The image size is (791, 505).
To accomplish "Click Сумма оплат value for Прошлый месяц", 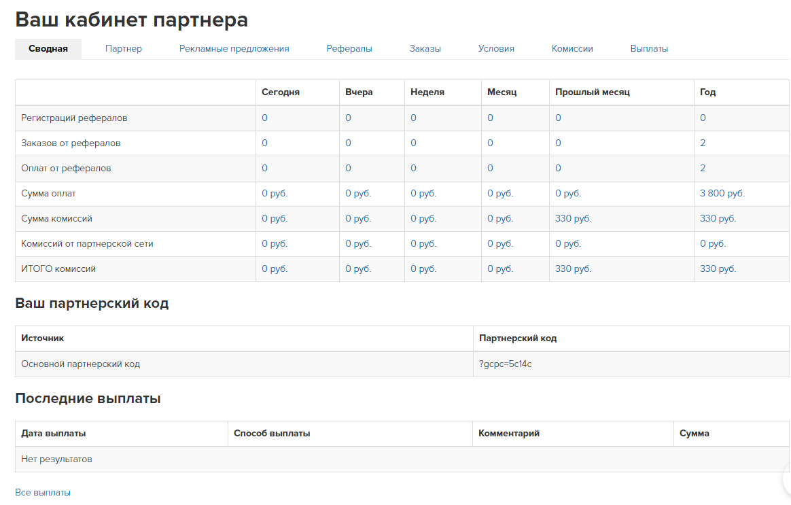I will [x=568, y=193].
